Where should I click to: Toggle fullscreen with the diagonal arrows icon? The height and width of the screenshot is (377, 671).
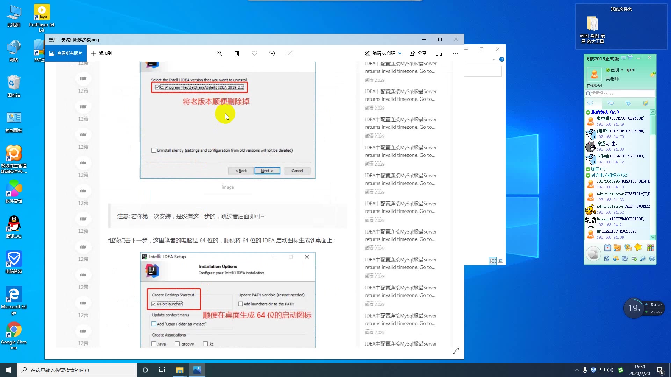456,351
